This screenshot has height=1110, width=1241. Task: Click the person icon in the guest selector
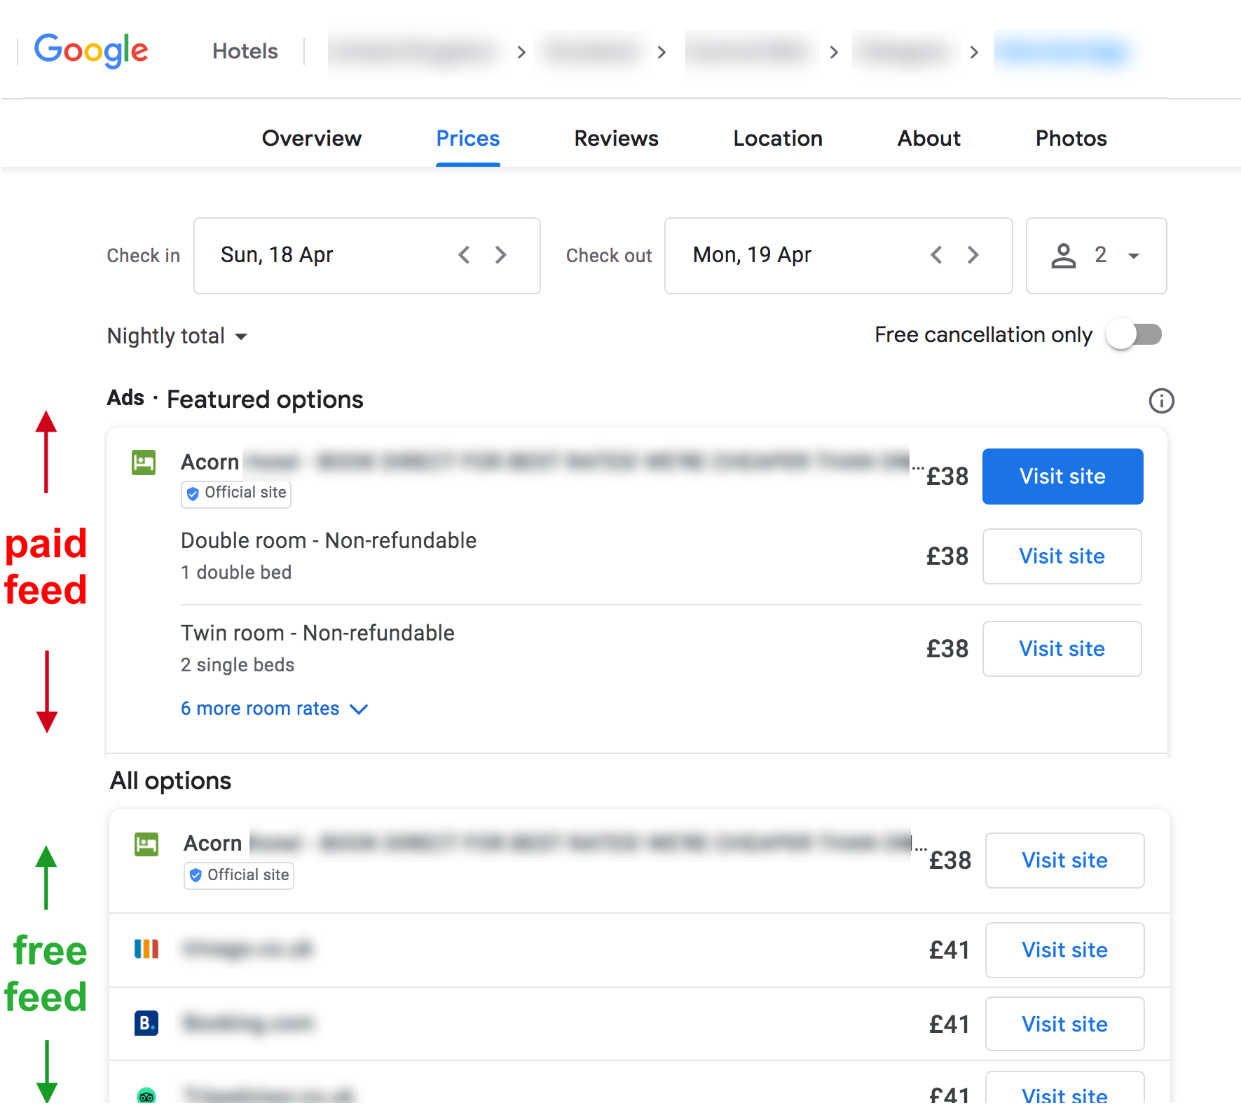coord(1064,255)
